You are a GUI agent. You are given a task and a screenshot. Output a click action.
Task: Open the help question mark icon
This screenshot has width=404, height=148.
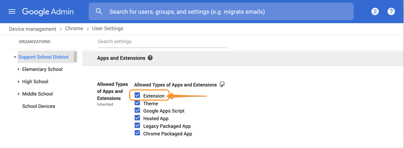pos(391,11)
